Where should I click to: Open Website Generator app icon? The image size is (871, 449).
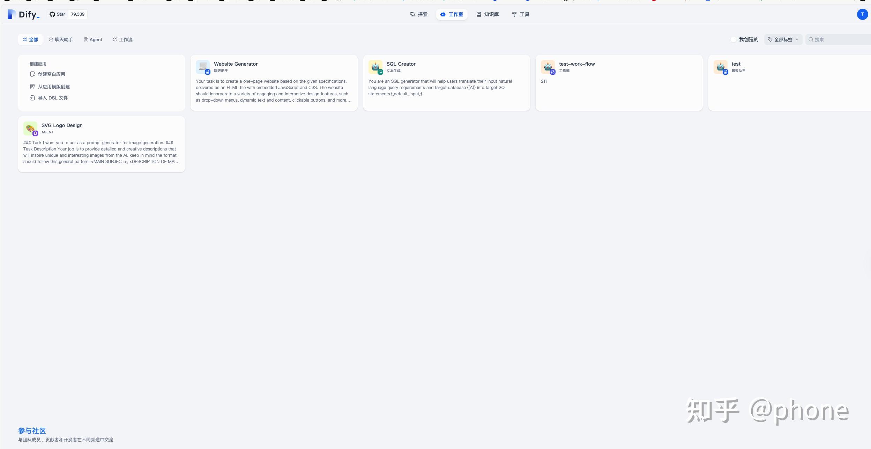click(203, 67)
